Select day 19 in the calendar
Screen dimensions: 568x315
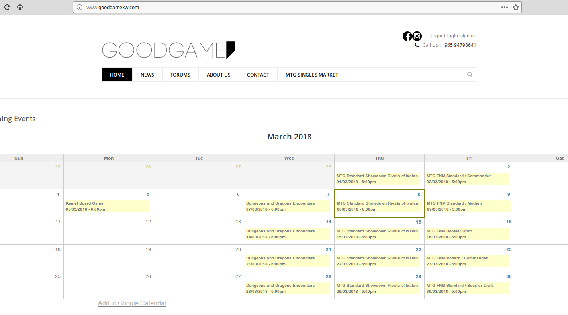click(148, 249)
